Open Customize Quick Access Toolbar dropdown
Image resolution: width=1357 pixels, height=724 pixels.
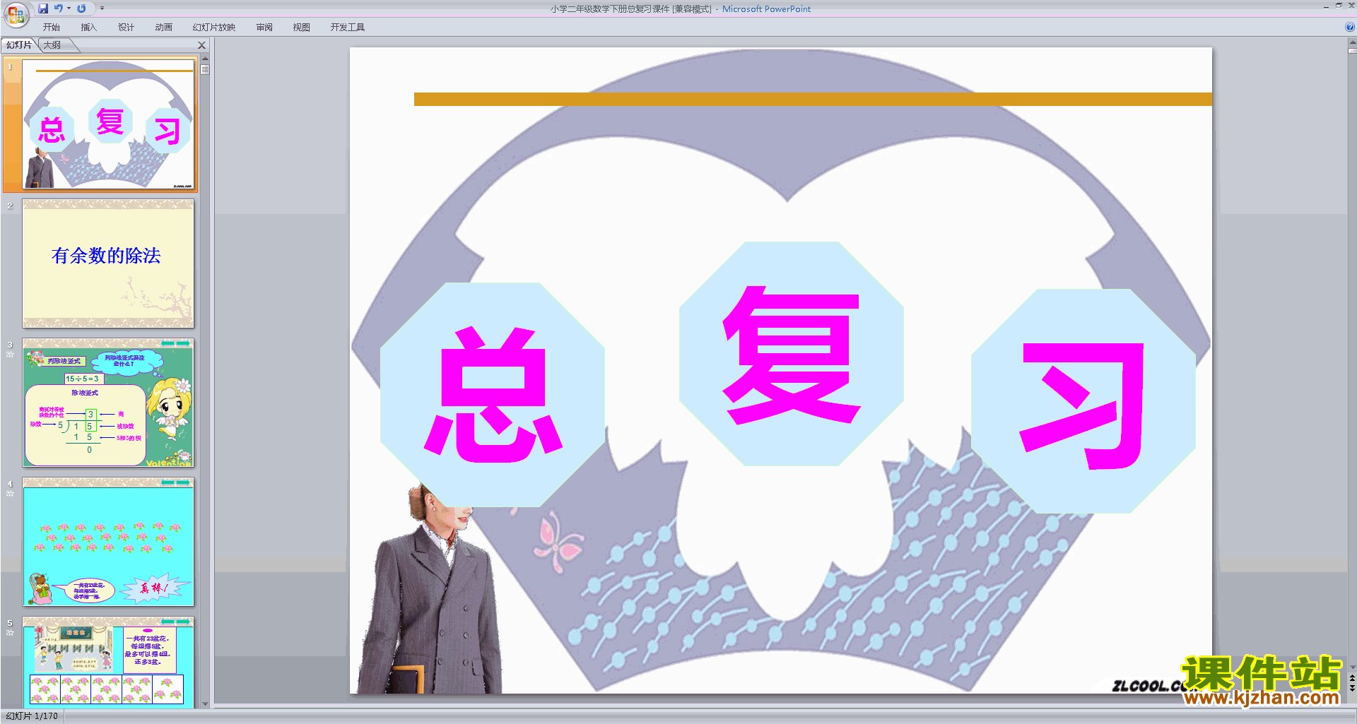(x=102, y=8)
